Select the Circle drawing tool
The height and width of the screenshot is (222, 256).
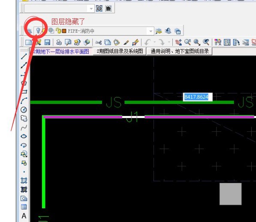(x=24, y=109)
